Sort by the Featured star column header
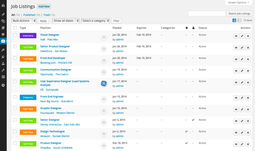 186,28
